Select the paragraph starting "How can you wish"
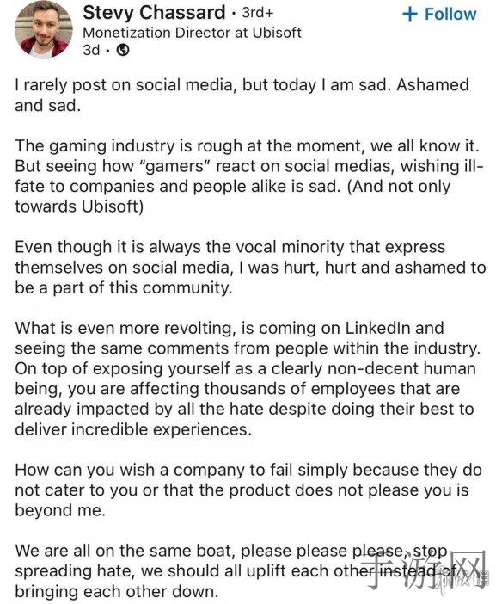The width and height of the screenshot is (502, 604). tap(248, 490)
